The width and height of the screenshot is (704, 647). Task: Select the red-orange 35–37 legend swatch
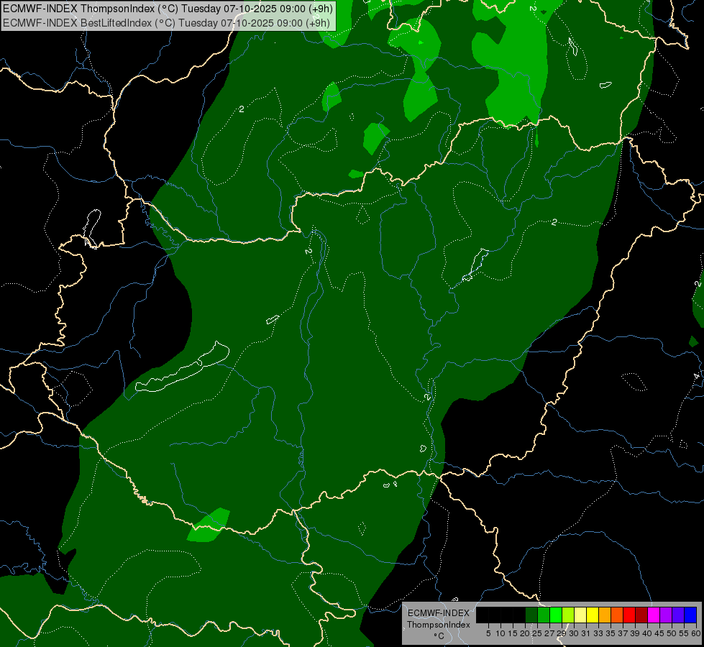tap(616, 615)
